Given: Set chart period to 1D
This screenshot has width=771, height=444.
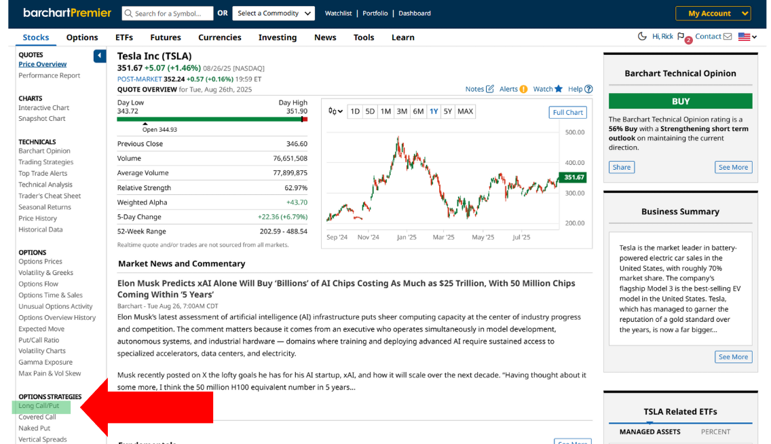Looking at the screenshot, I should coord(354,111).
